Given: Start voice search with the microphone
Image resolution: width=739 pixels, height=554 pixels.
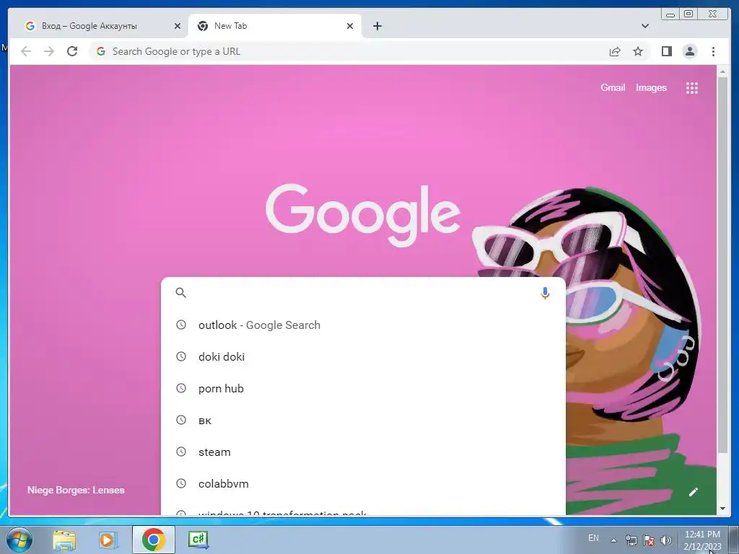Looking at the screenshot, I should (x=545, y=293).
